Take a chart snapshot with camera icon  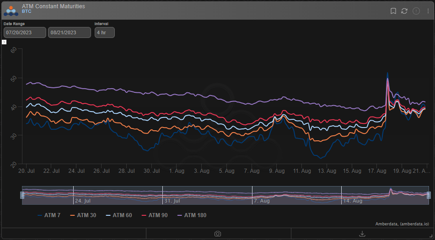click(x=218, y=234)
